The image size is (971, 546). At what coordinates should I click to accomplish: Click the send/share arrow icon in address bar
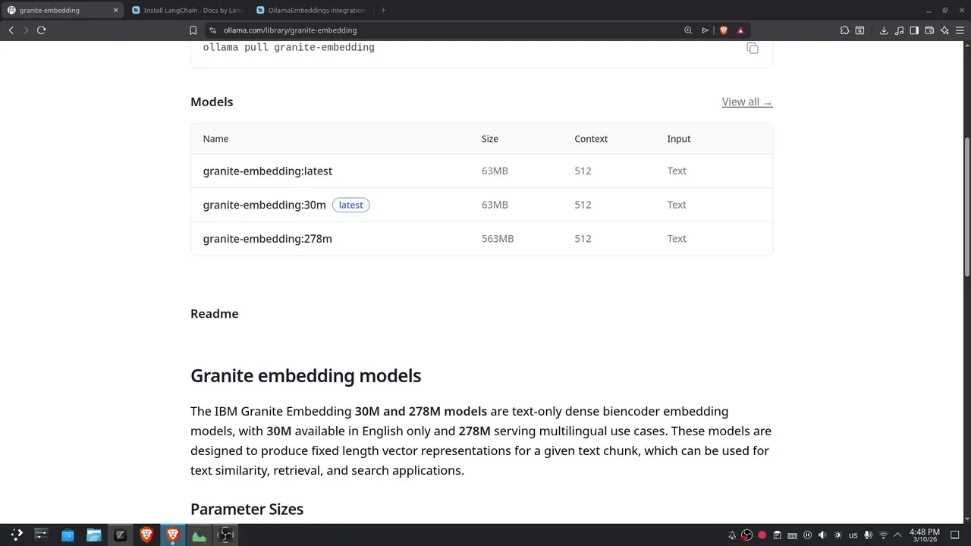pyautogui.click(x=705, y=30)
